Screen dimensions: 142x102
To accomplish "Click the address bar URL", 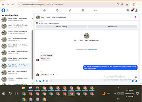I will (42, 5).
